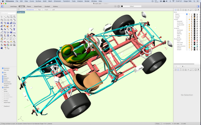Switch to the Left viewport tab
This screenshot has height=125, width=201.
coord(53,10)
